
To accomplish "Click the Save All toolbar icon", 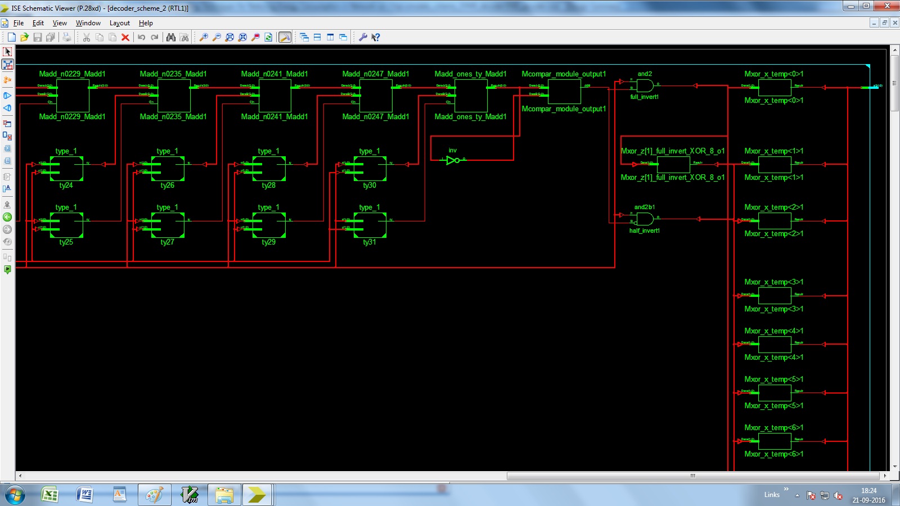I will pyautogui.click(x=50, y=37).
